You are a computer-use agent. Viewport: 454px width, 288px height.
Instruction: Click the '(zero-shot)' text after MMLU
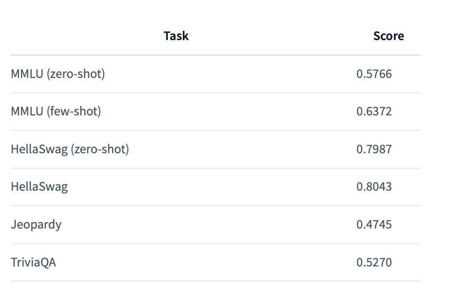[76, 74]
